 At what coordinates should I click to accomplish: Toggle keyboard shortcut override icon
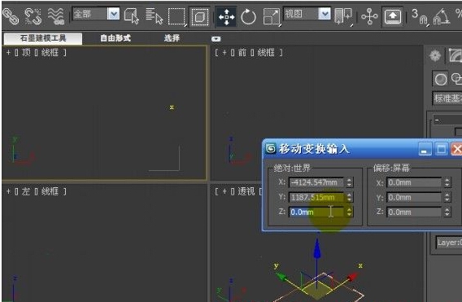tap(393, 17)
